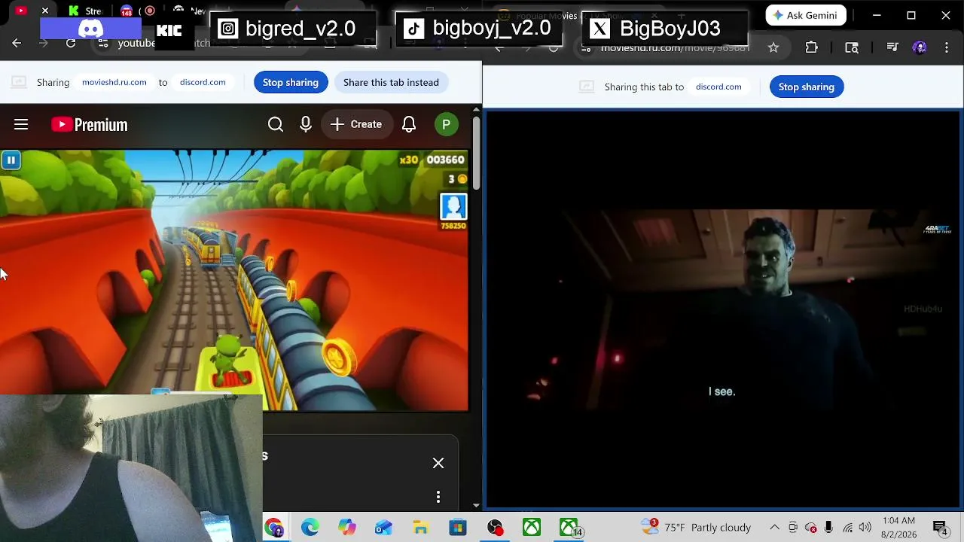The width and height of the screenshot is (964, 542).
Task: Stop sharing in the right window
Action: tap(807, 87)
